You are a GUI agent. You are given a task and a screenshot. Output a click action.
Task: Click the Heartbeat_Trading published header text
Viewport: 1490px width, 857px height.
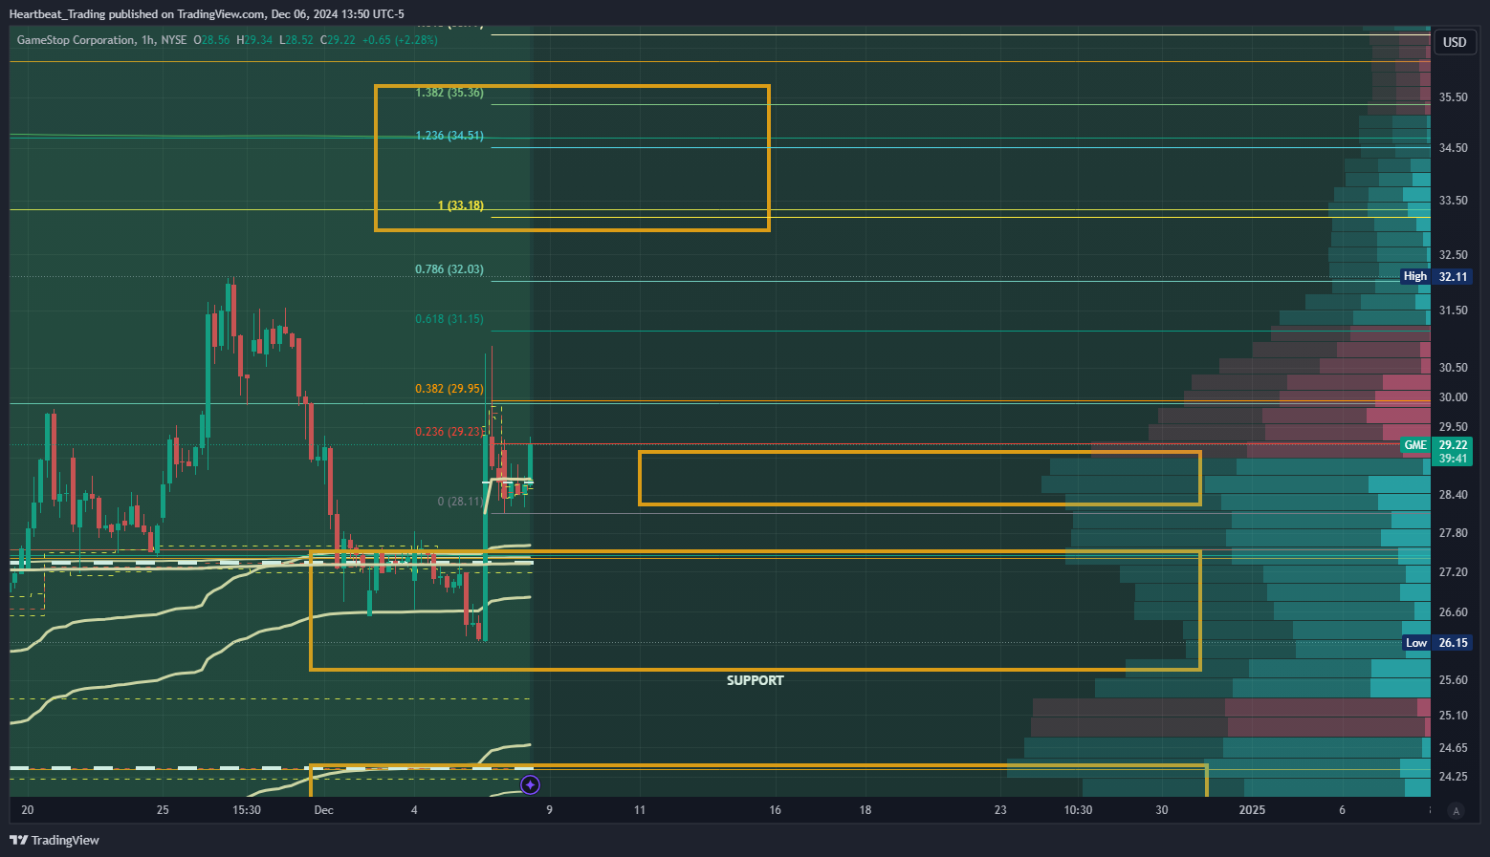pyautogui.click(x=207, y=14)
